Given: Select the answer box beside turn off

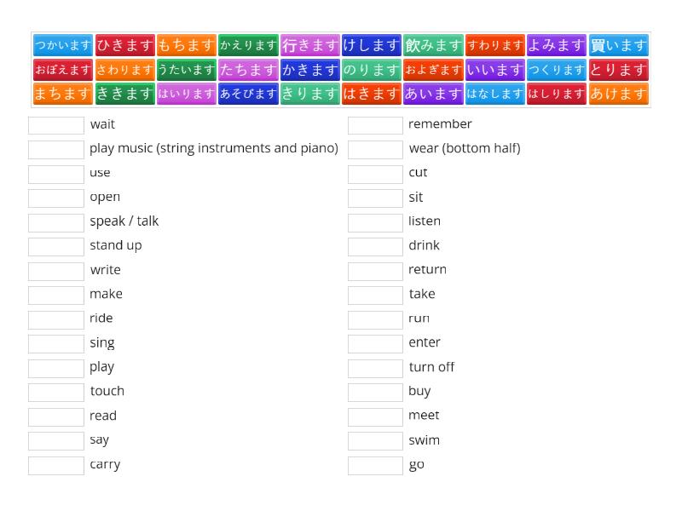Looking at the screenshot, I should coord(374,367).
